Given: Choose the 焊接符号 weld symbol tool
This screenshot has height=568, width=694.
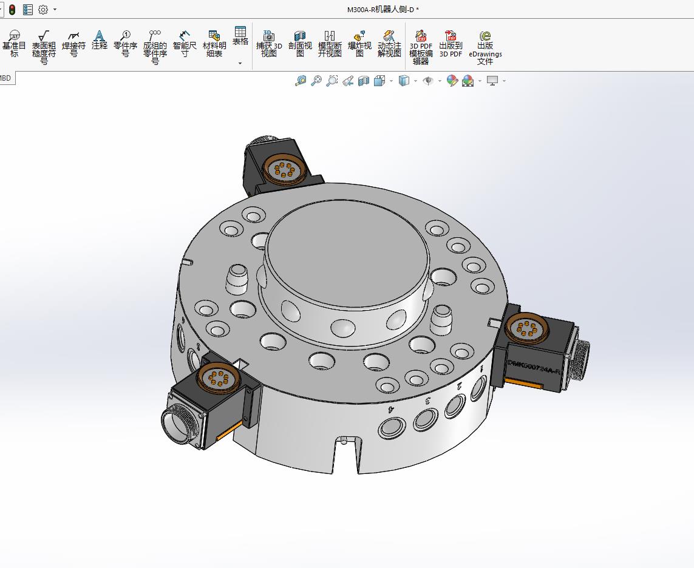Looking at the screenshot, I should [73, 44].
